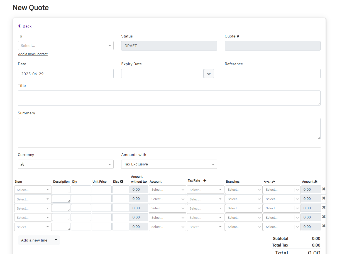Open the Expiry Date chevron dropdown
This screenshot has width=337, height=254.
(209, 74)
